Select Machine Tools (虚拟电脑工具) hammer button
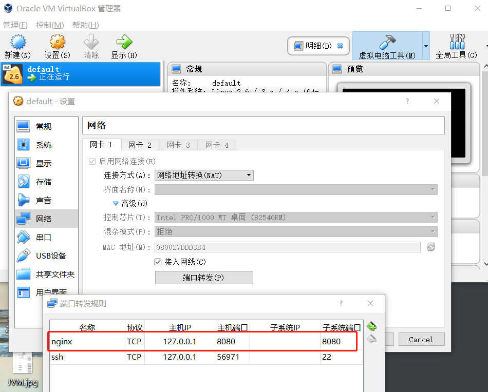The height and width of the screenshot is (392, 488). (387, 46)
